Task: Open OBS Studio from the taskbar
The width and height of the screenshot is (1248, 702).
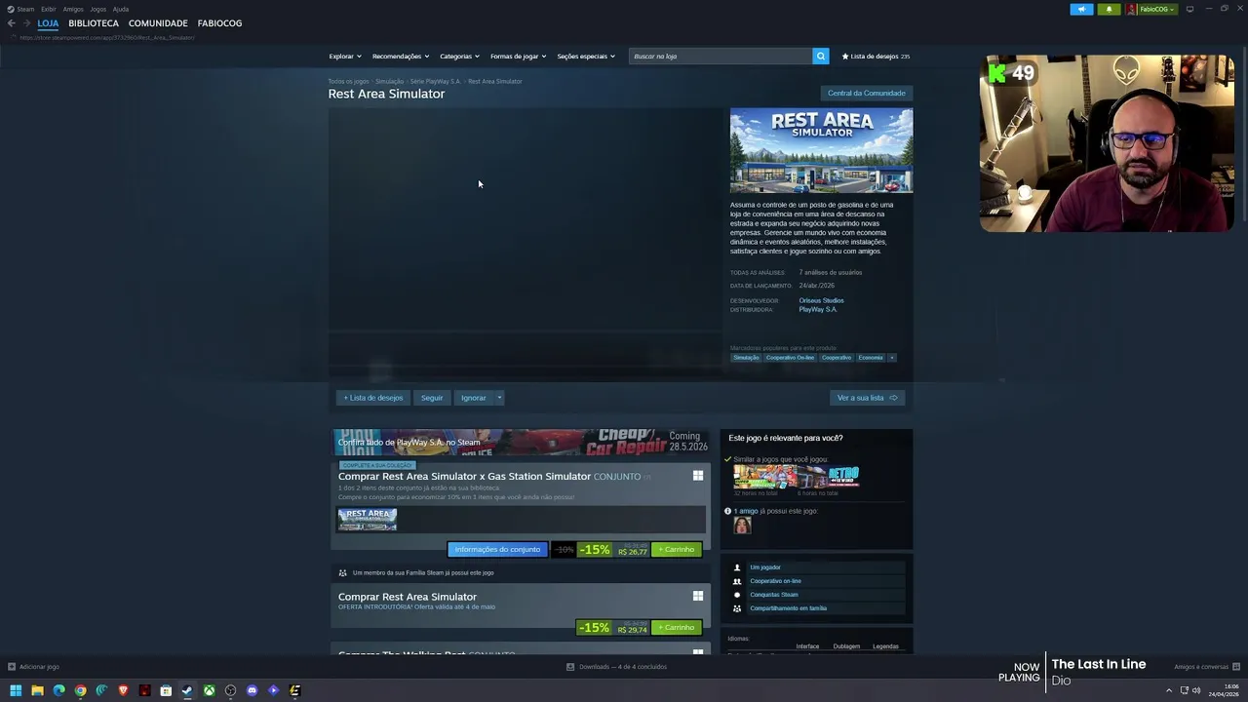Action: [x=230, y=690]
